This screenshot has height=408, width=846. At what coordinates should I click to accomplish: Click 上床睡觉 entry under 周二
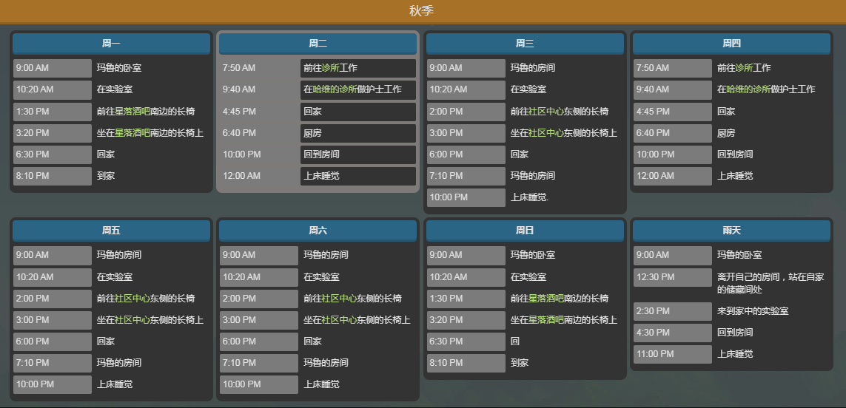pos(358,176)
